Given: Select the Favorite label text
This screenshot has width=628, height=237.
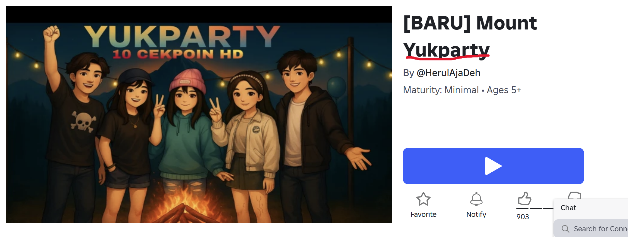Looking at the screenshot, I should [423, 214].
